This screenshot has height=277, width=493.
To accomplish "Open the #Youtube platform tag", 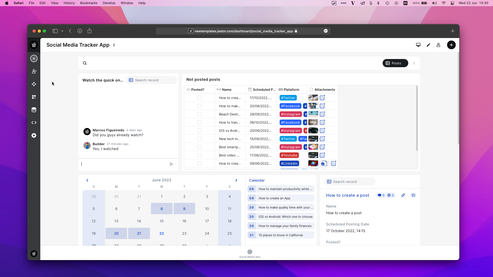I will 289,155.
